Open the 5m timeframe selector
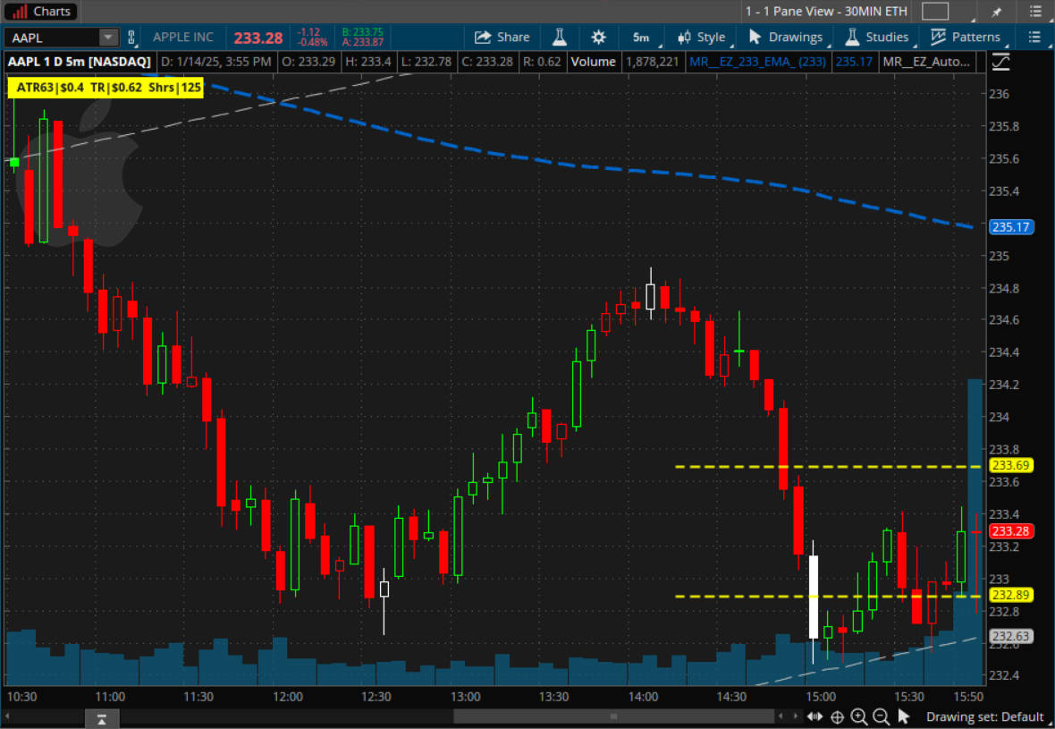The image size is (1055, 729). [641, 37]
